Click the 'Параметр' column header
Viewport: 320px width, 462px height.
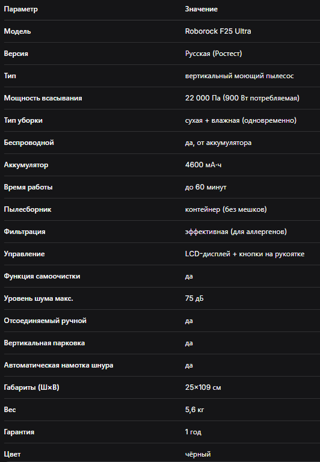(x=20, y=9)
